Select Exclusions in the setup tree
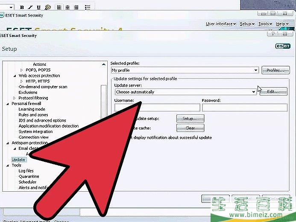This screenshot has height=222, width=296. (28, 92)
